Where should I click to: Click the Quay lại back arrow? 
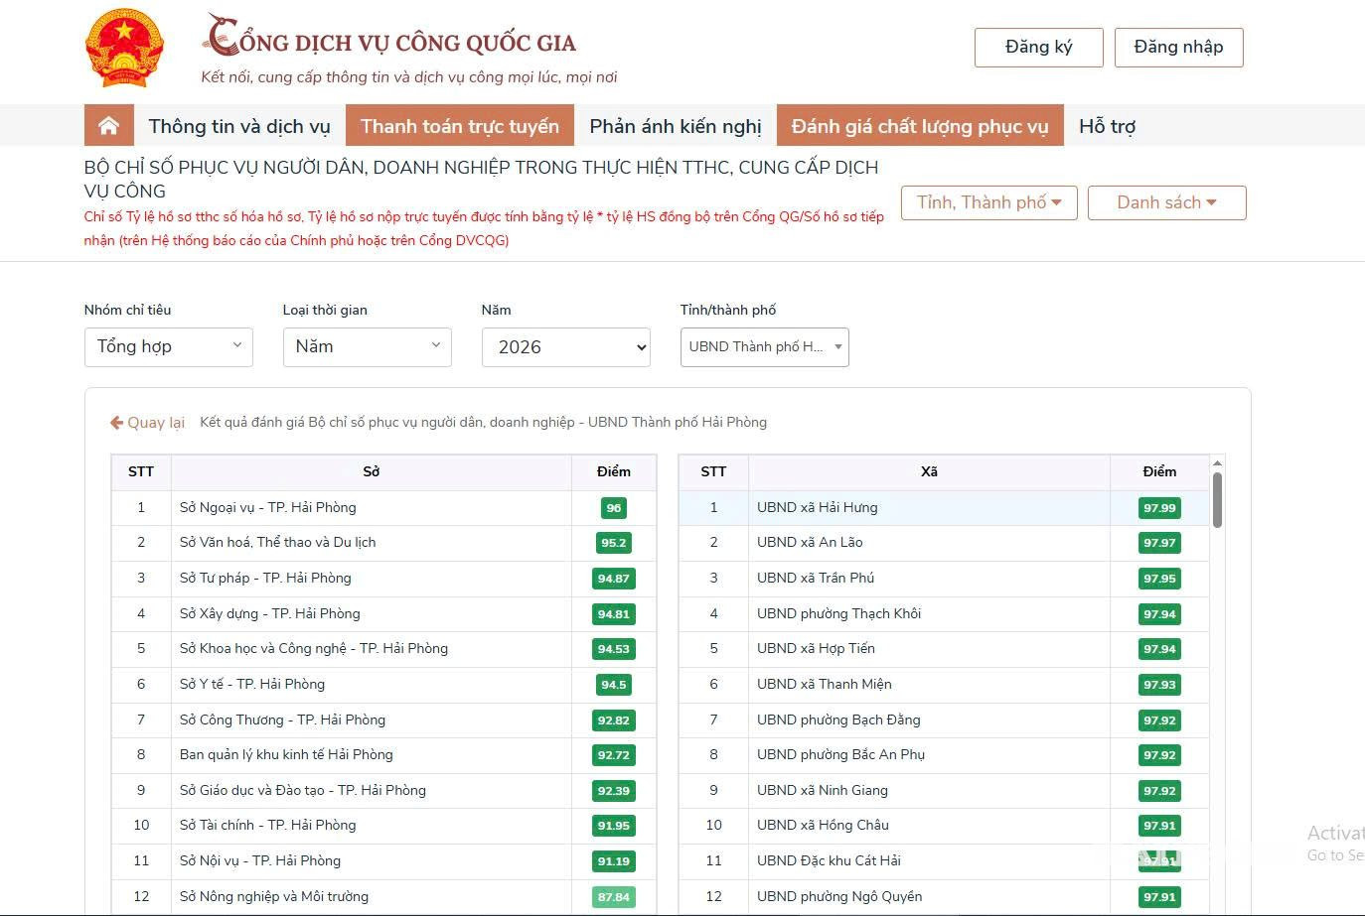(x=116, y=423)
